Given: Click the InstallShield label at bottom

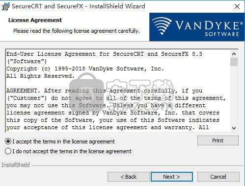Looking at the screenshot, I should click(x=16, y=165).
